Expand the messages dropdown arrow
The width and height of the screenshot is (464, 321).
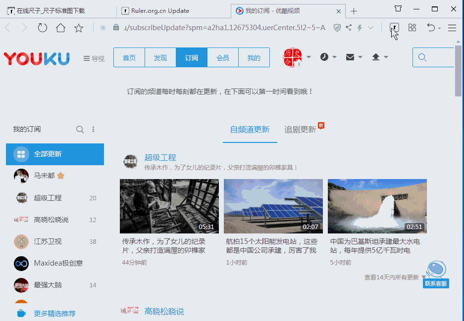pyautogui.click(x=361, y=57)
